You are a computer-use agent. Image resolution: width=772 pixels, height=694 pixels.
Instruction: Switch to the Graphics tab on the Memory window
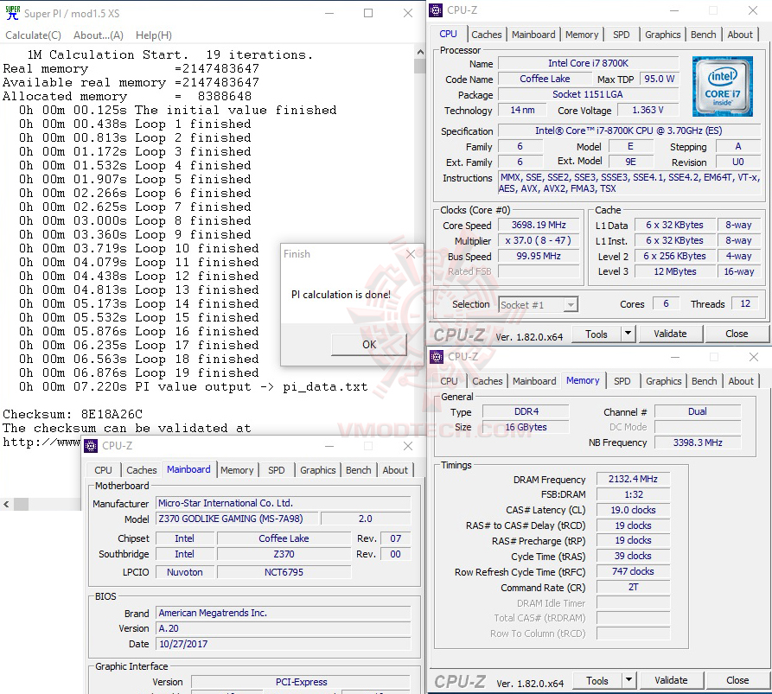tap(663, 380)
